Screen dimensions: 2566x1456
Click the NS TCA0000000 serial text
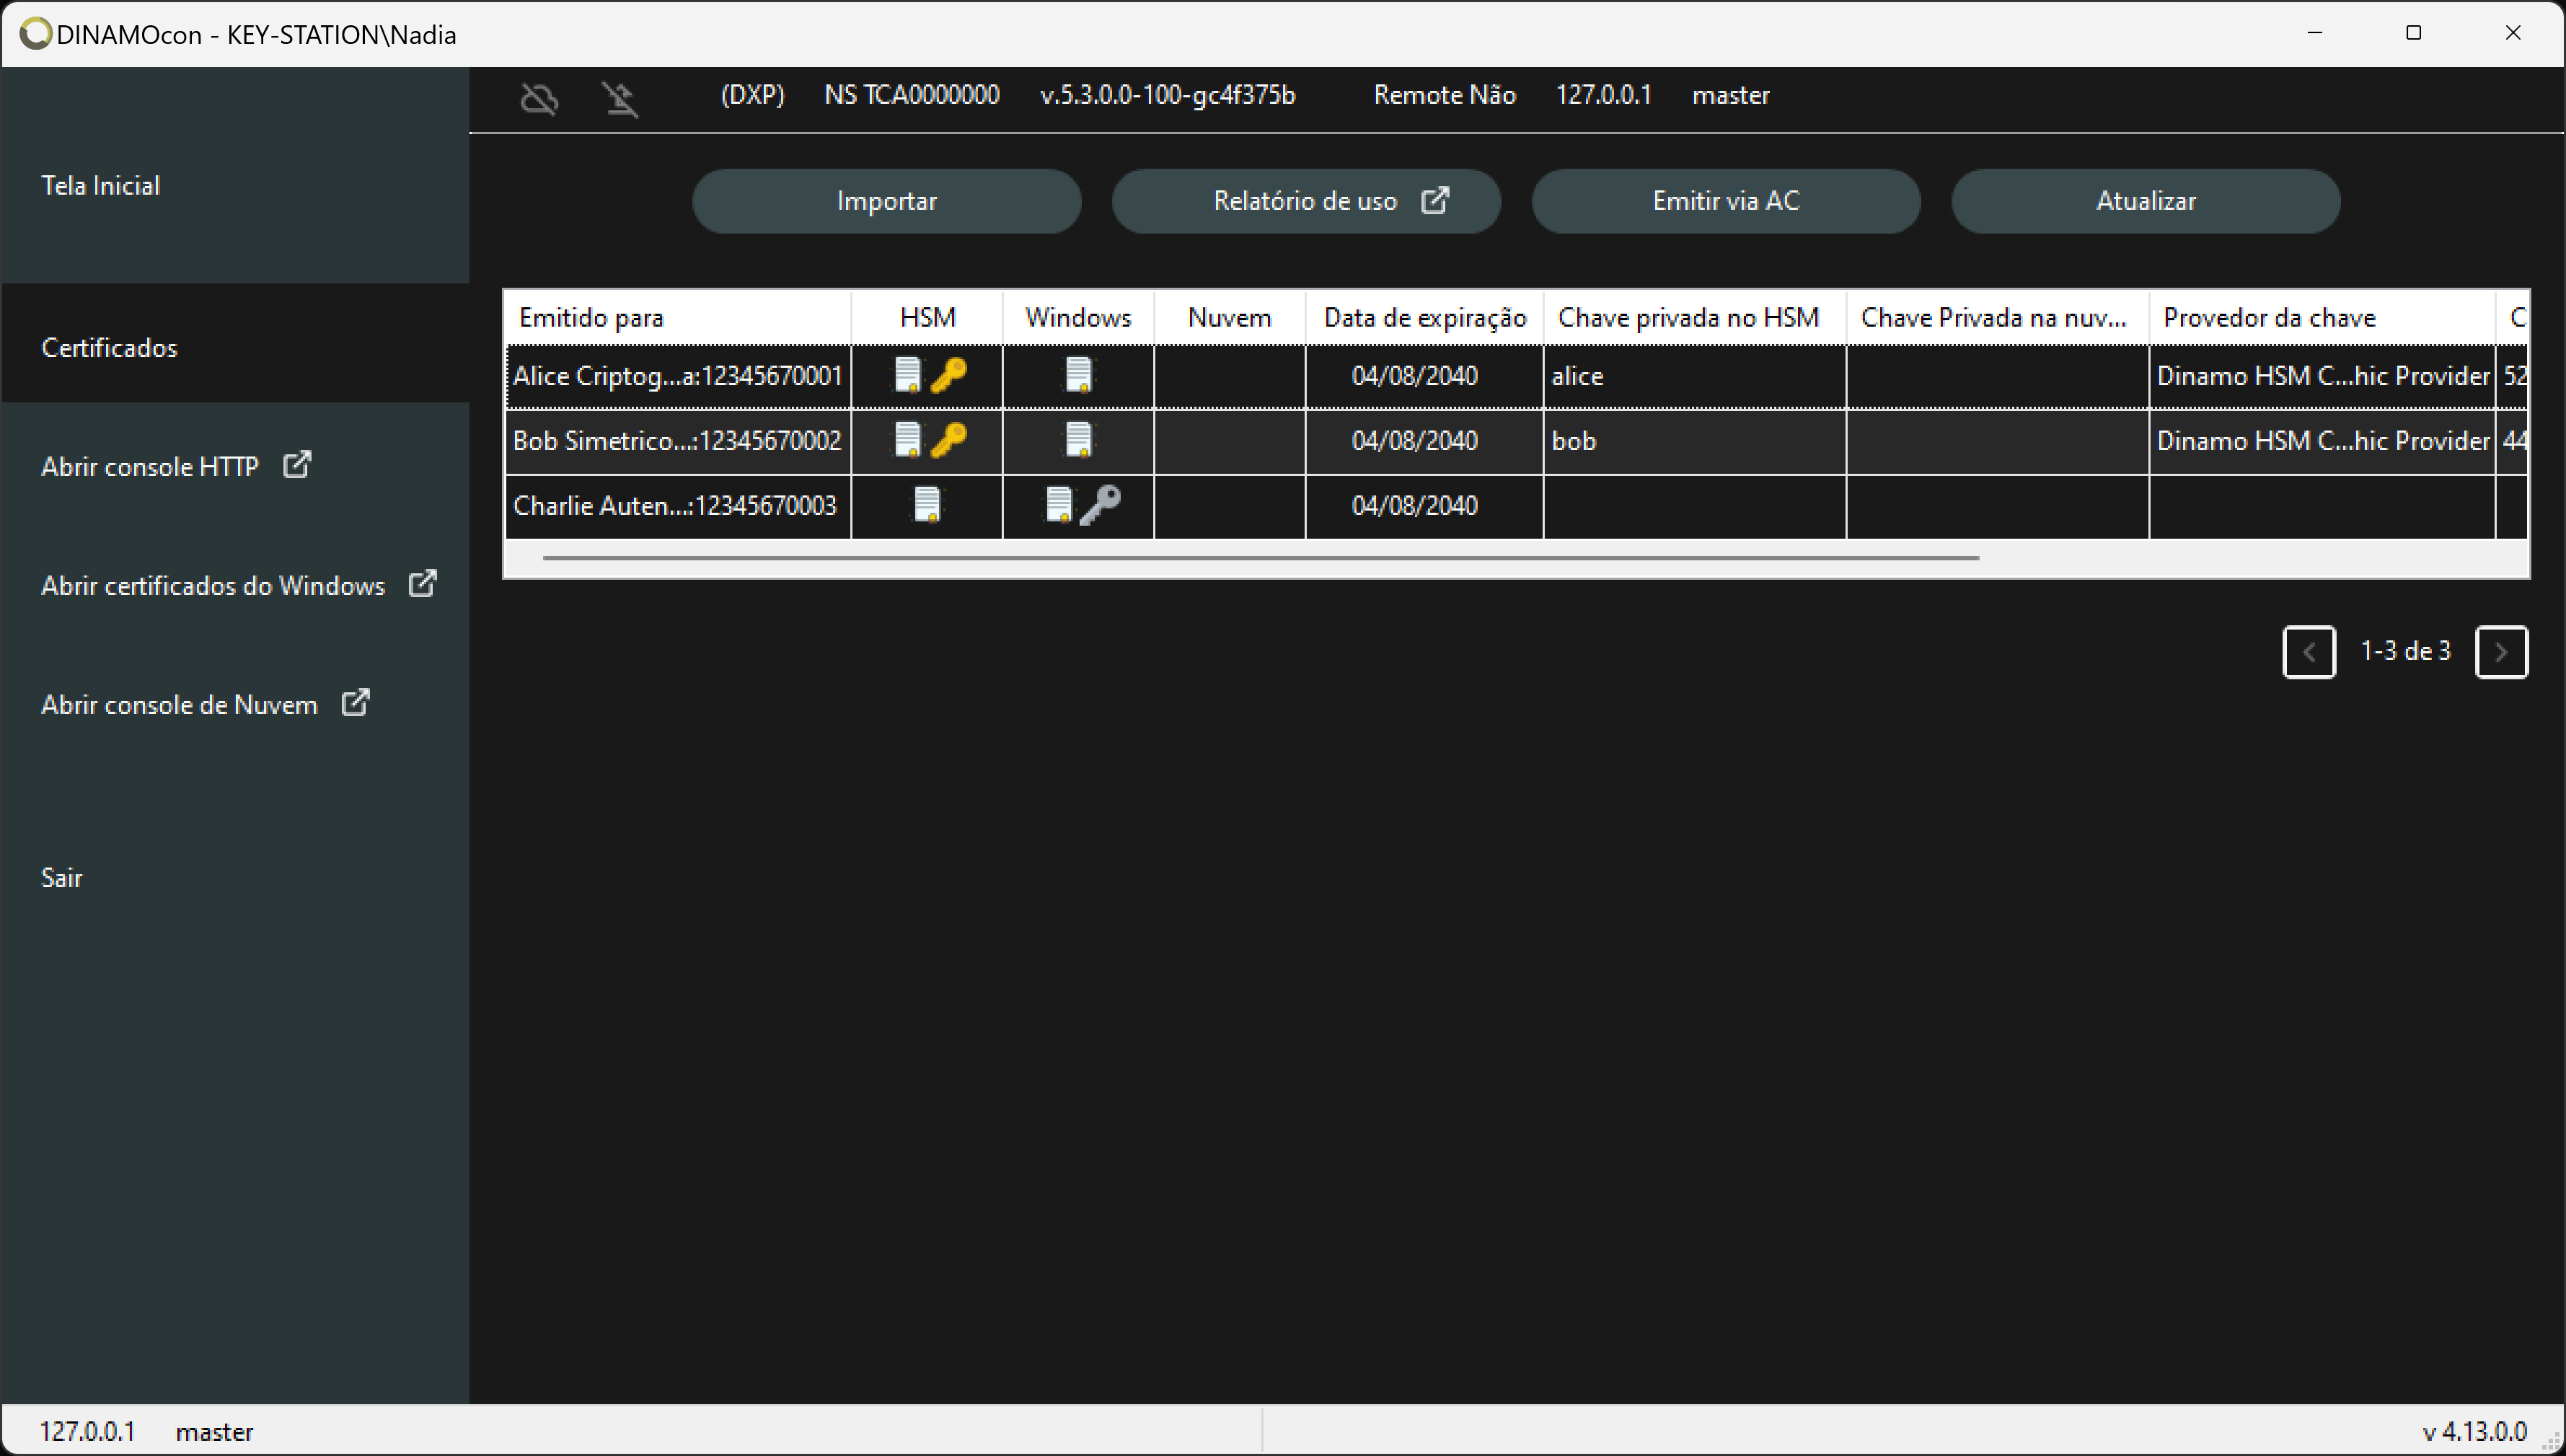911,95
